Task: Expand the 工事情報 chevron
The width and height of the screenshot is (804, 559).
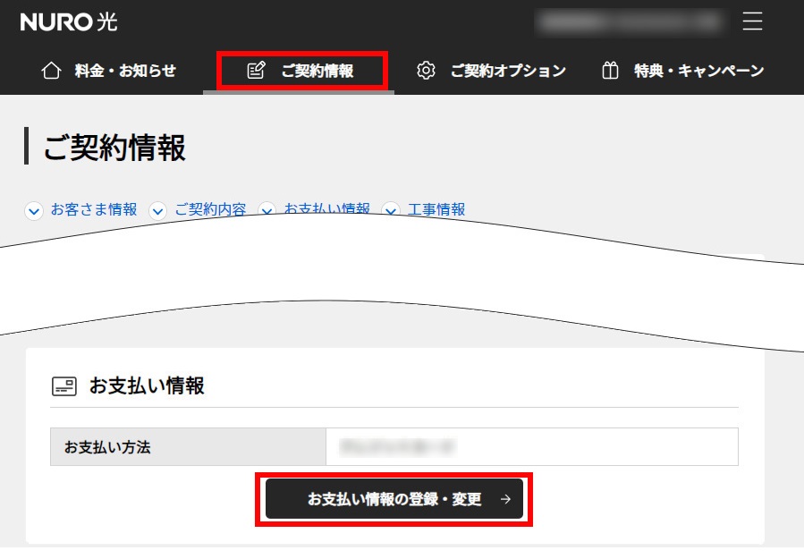Action: (x=389, y=211)
